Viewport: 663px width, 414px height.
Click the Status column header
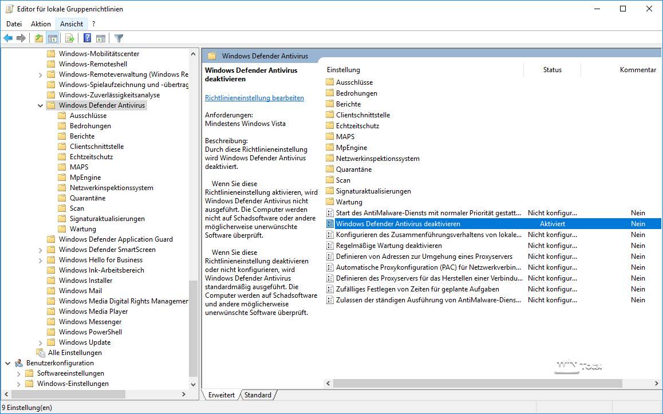click(552, 70)
